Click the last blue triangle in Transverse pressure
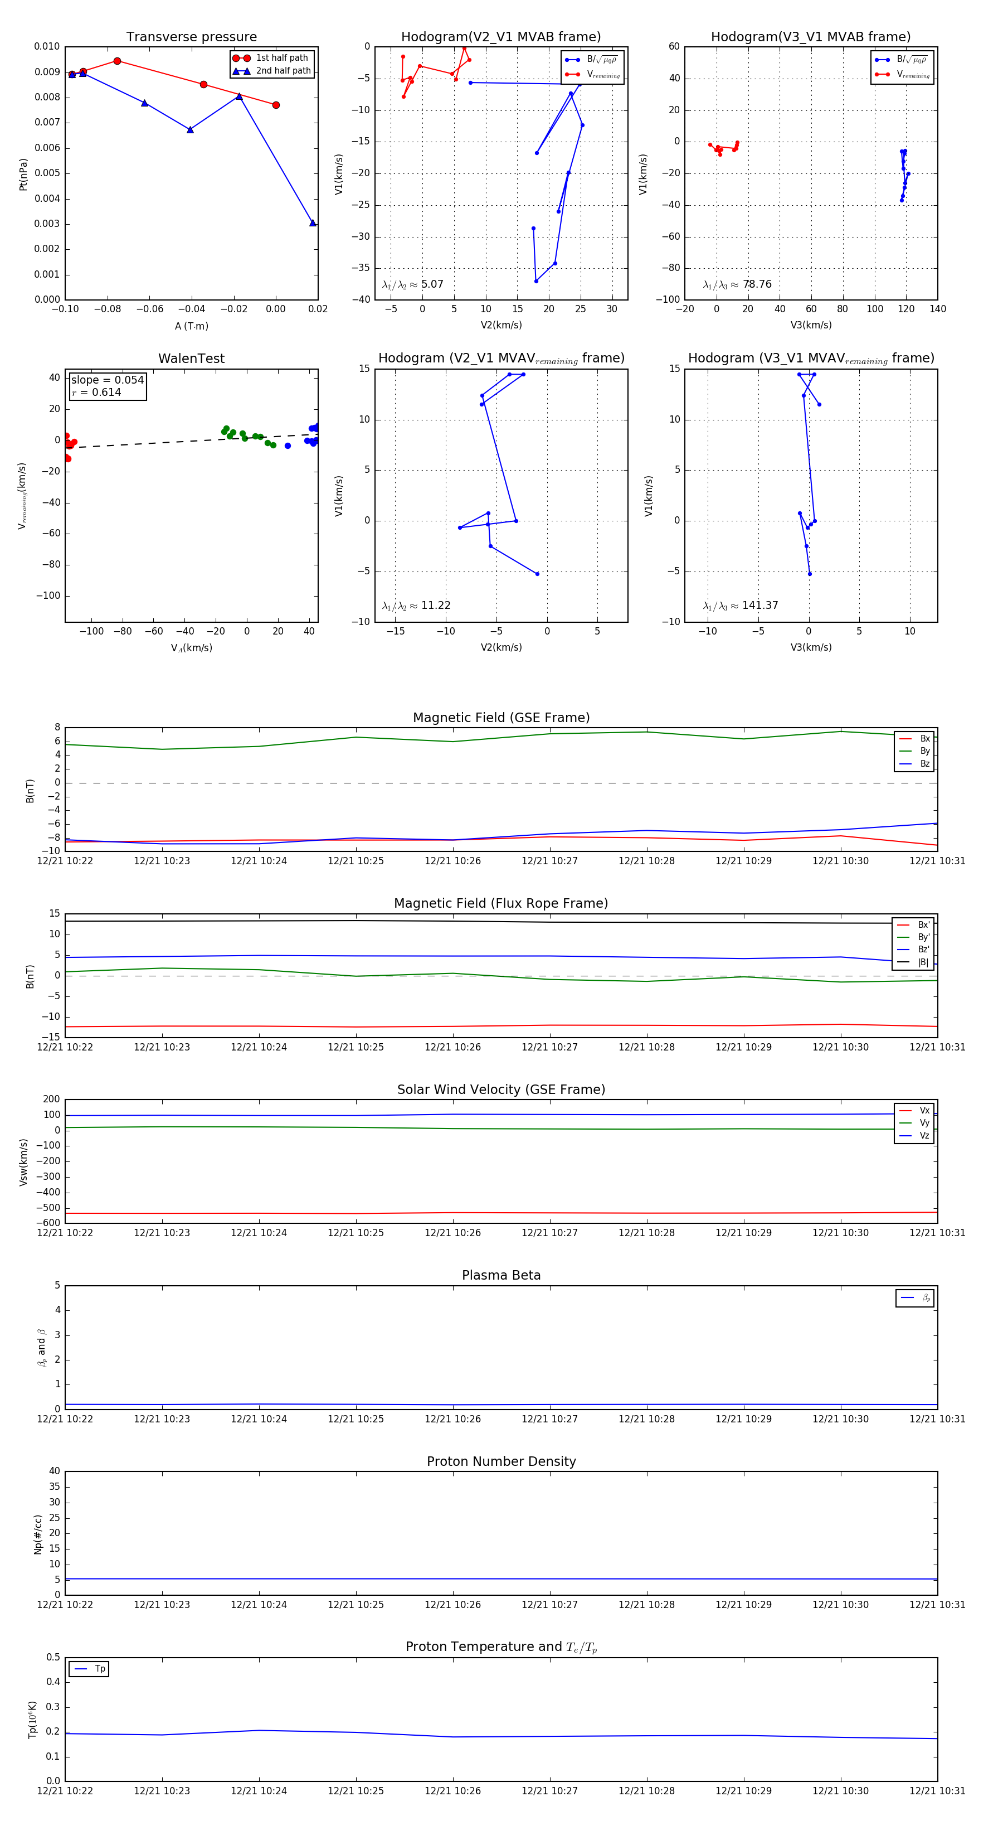1003x1840 pixels. pyautogui.click(x=313, y=223)
